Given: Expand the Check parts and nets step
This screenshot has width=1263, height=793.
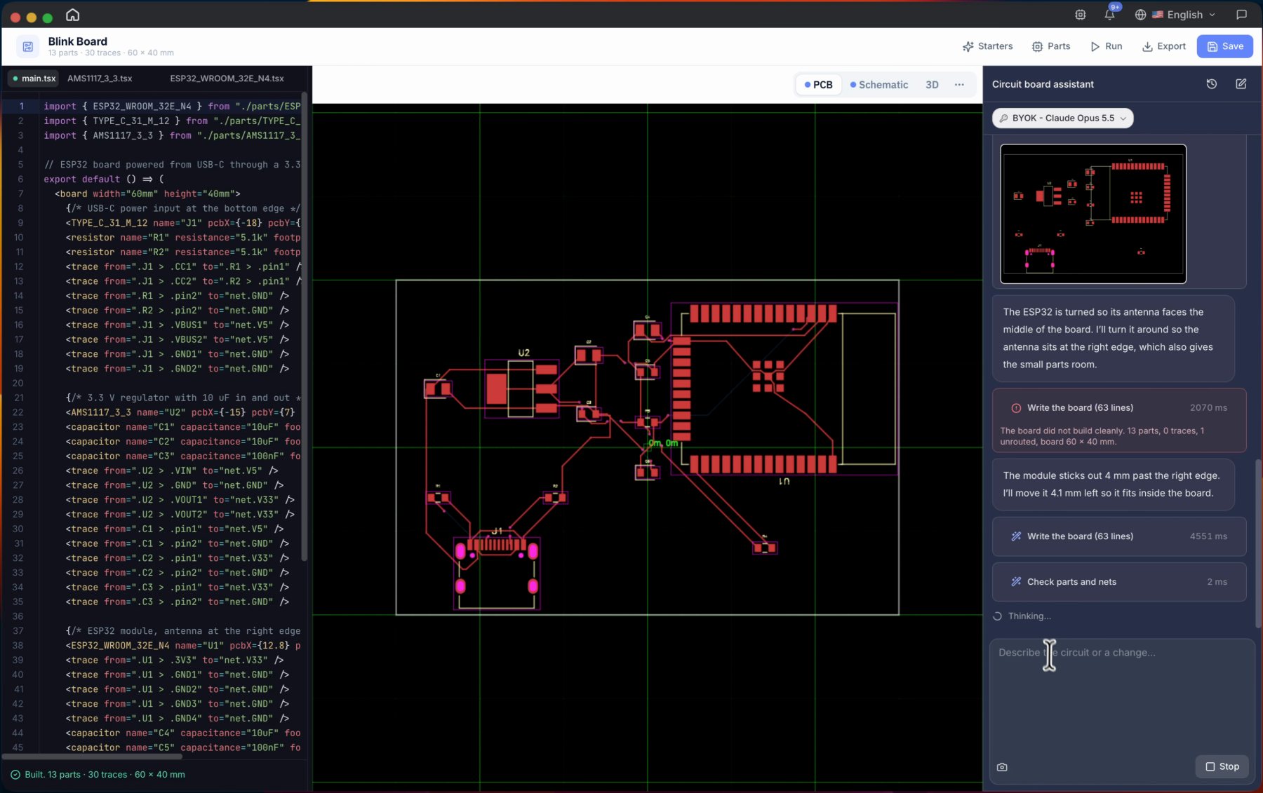Looking at the screenshot, I should point(1119,582).
